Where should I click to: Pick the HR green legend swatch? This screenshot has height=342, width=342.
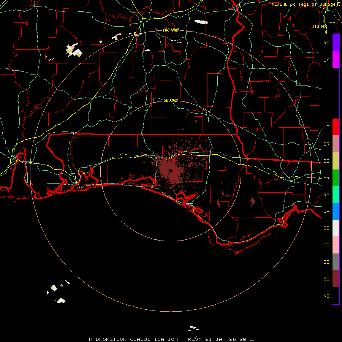click(x=336, y=177)
